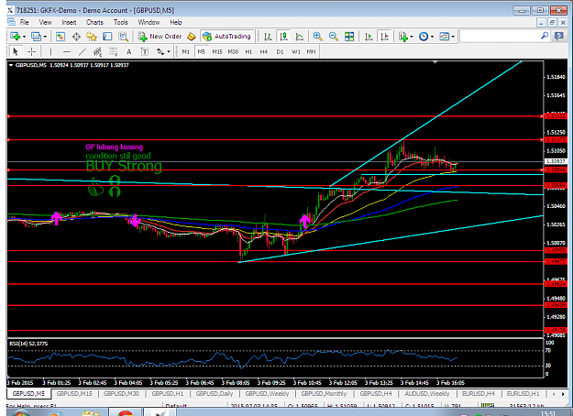This screenshot has height=416, width=573.
Task: Open the folder icon on taskbar
Action: pyautogui.click(x=91, y=413)
